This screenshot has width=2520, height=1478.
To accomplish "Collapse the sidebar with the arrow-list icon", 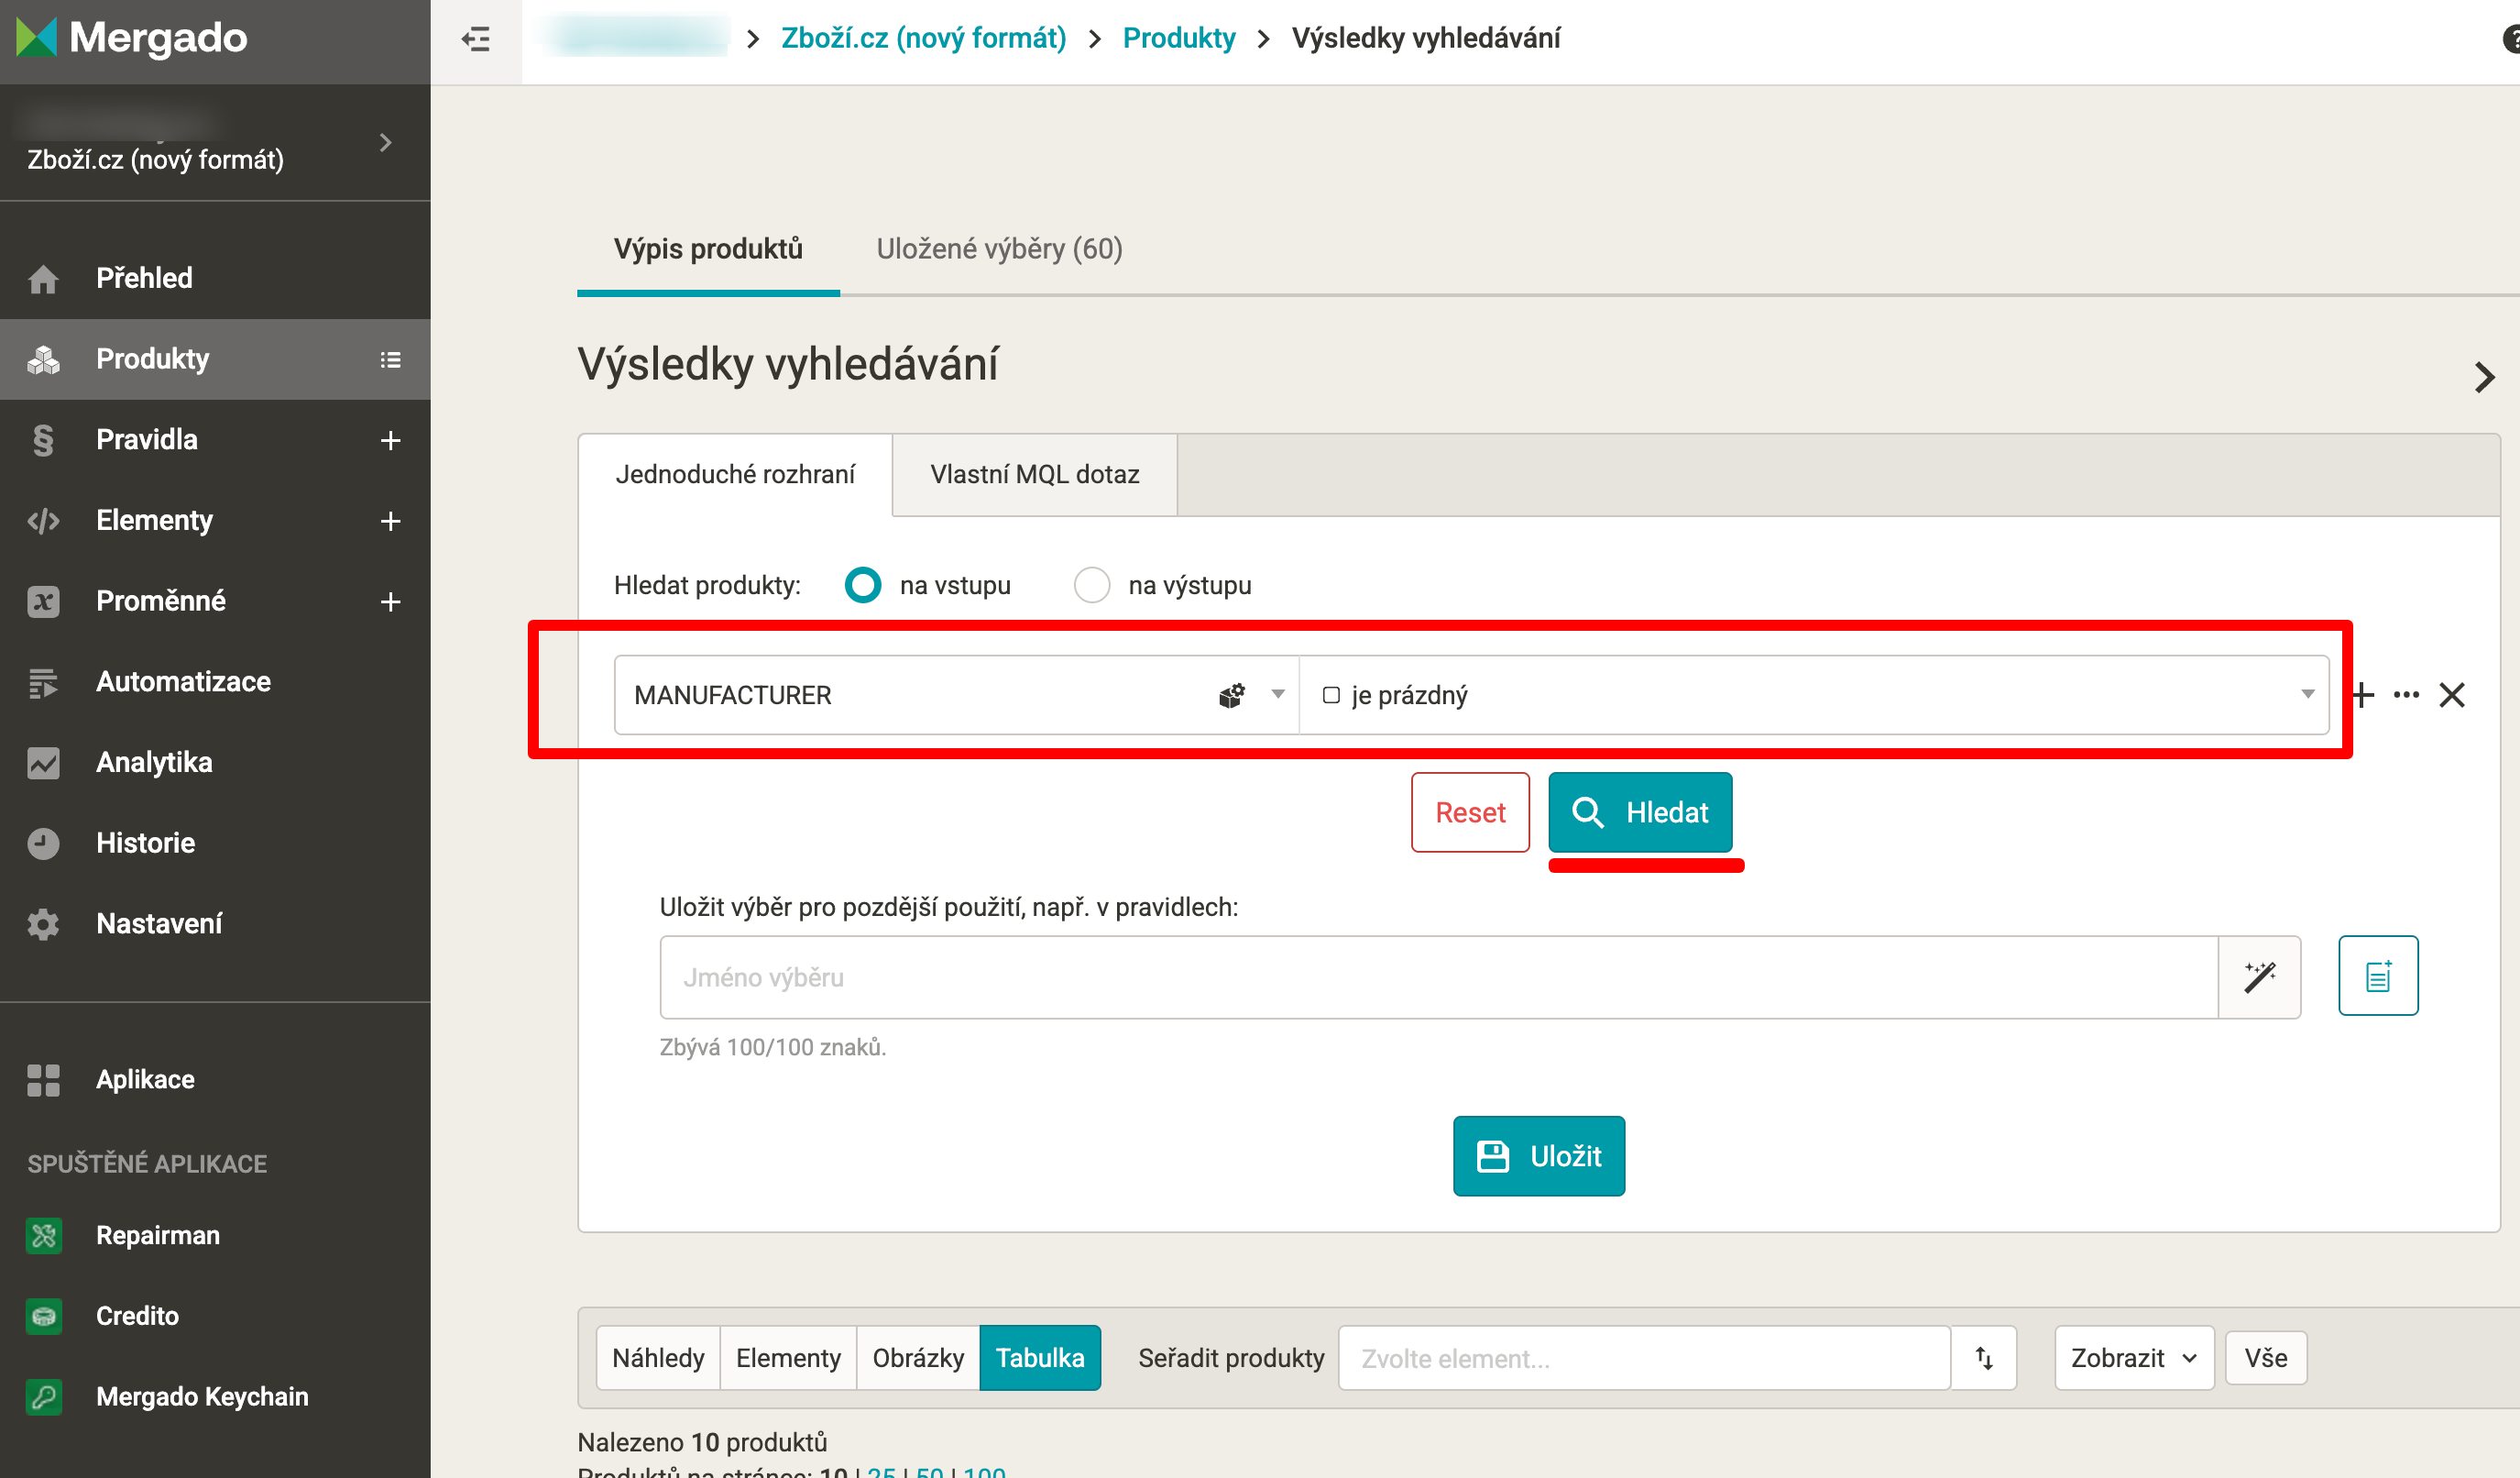I will pyautogui.click(x=476, y=39).
